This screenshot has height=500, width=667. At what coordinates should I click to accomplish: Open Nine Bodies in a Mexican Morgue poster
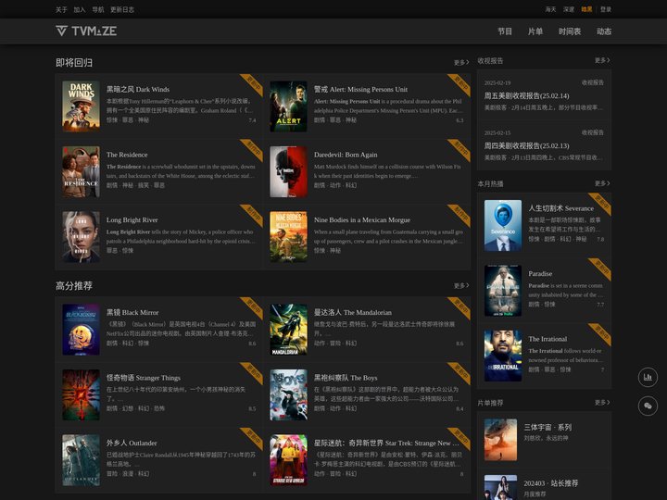click(288, 237)
